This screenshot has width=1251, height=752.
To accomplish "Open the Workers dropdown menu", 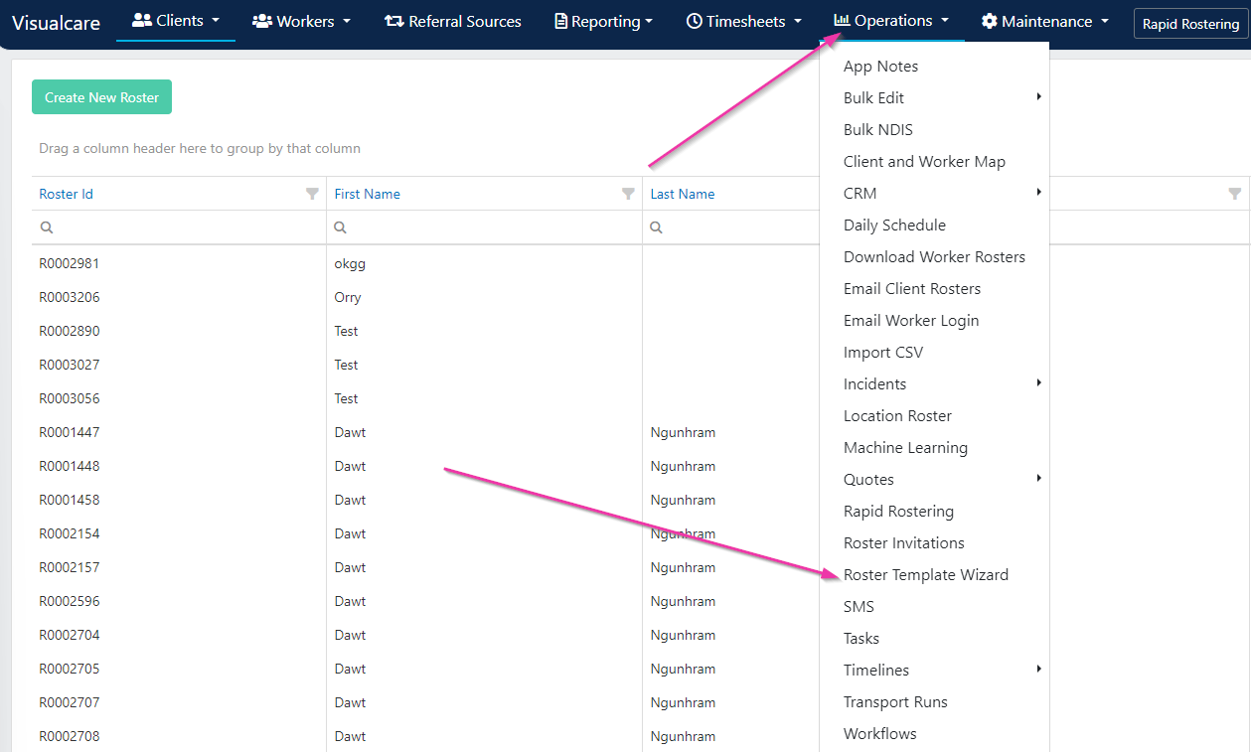I will (x=301, y=21).
